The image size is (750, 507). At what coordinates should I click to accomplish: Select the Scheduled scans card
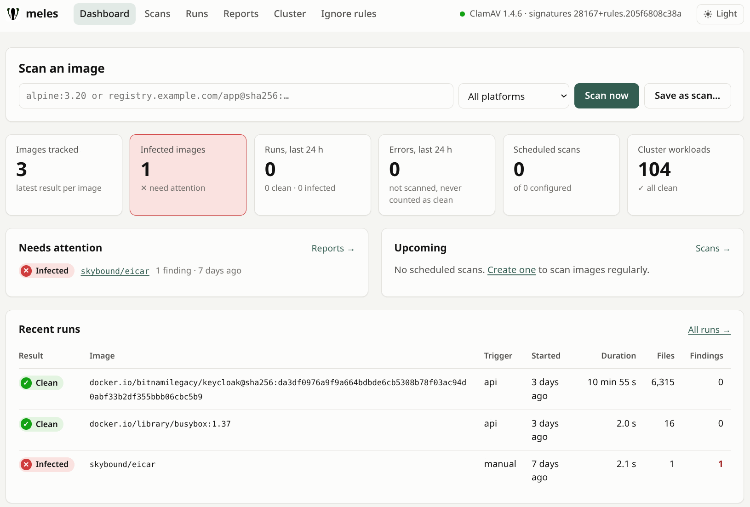(561, 175)
